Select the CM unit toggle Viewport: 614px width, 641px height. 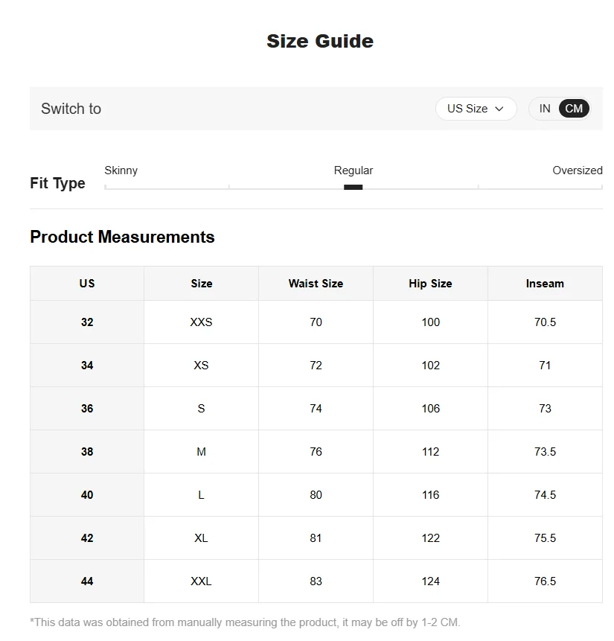coord(574,109)
